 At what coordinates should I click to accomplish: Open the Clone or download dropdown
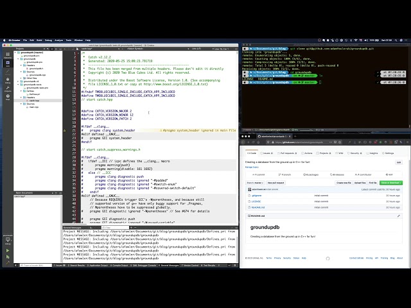click(391, 183)
